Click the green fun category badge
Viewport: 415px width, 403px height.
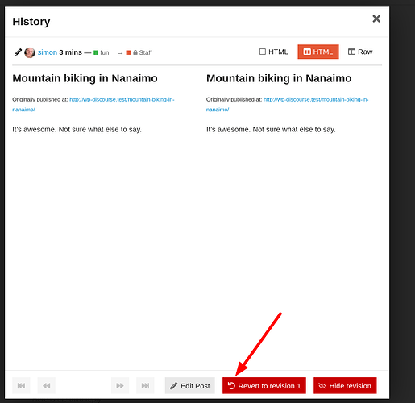coord(102,52)
